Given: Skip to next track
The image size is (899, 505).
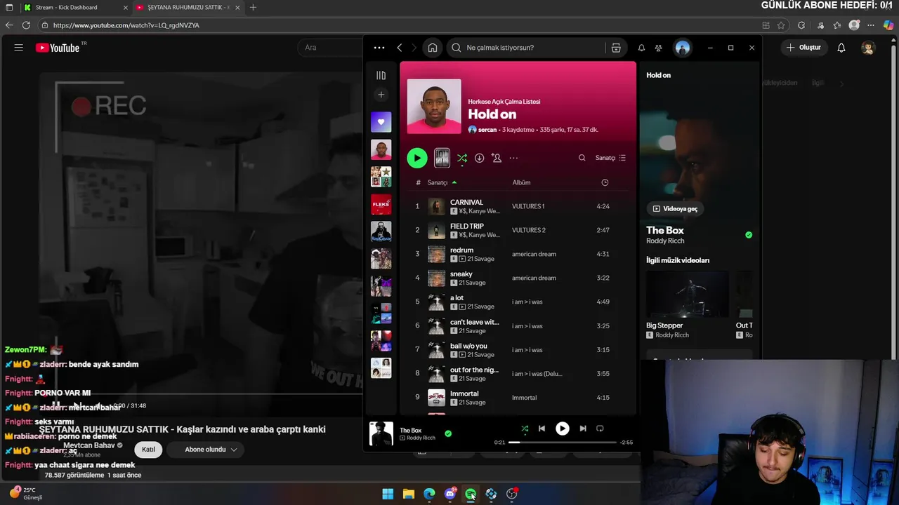Looking at the screenshot, I should click(583, 429).
